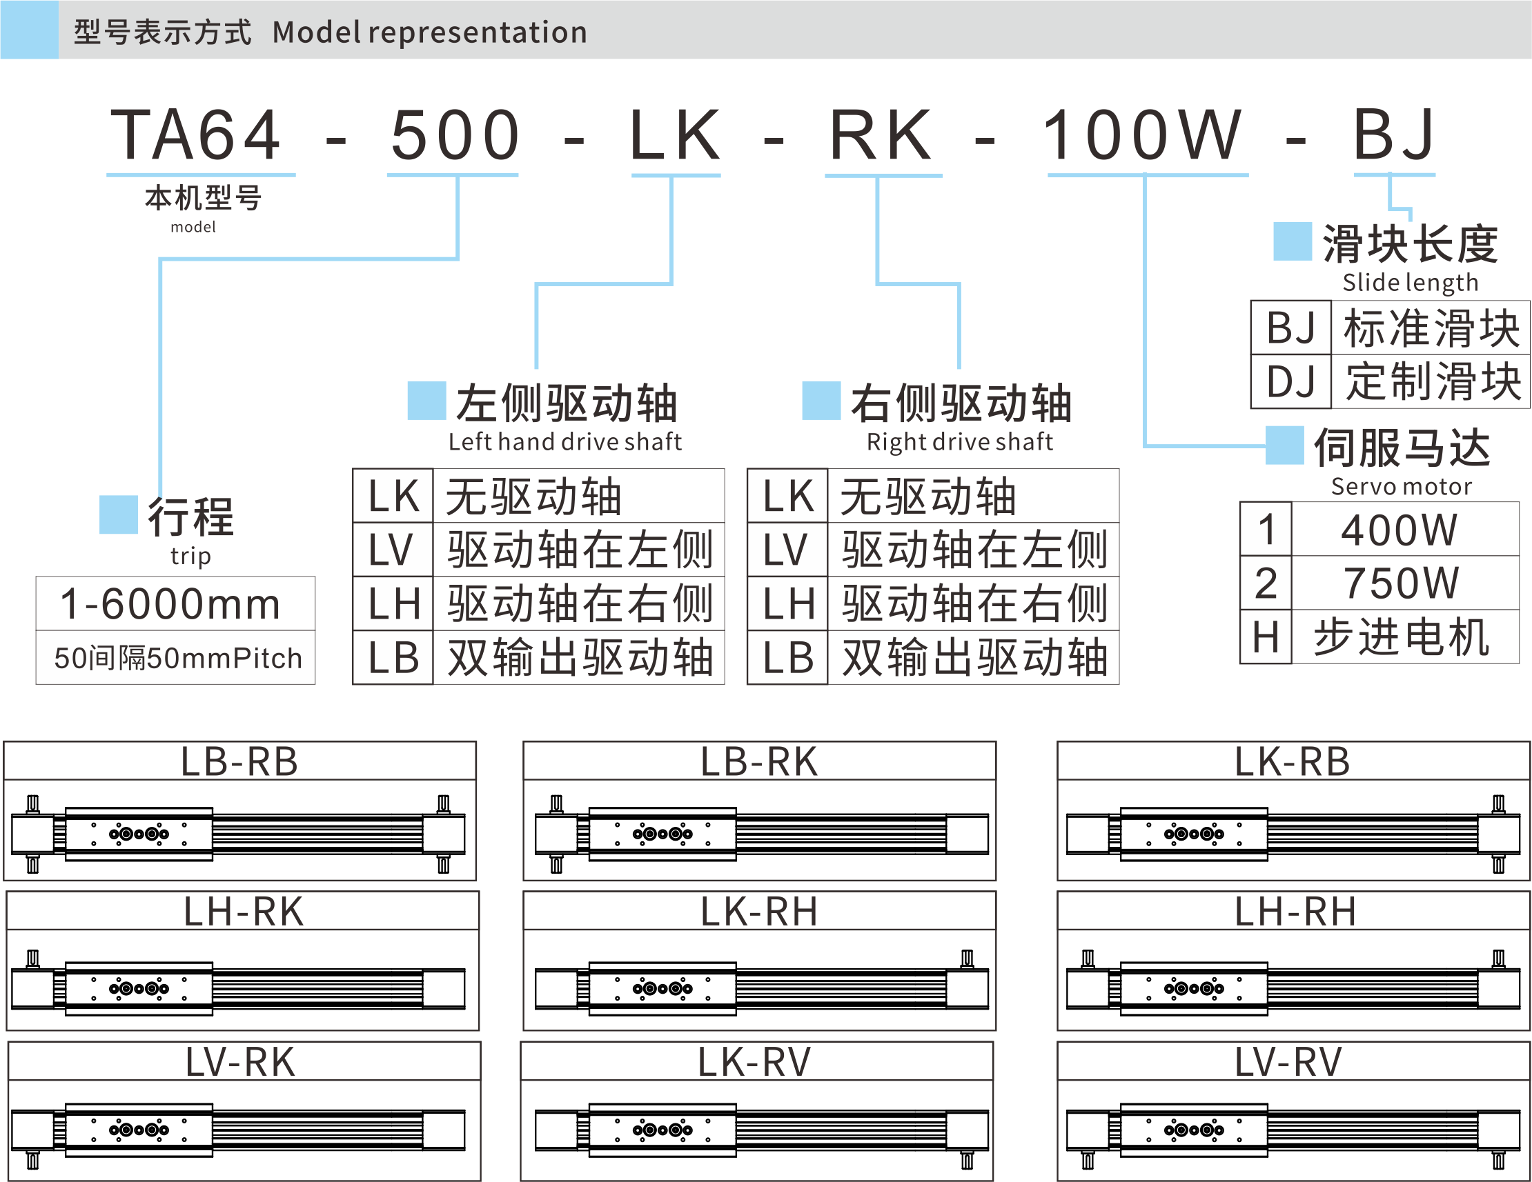
Task: Click the 50间隔50mmPitch cell
Action: click(175, 659)
